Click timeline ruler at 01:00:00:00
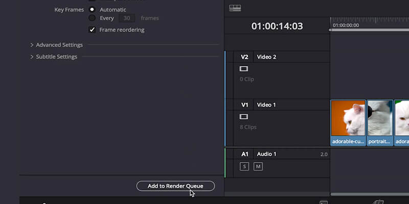Screen dimensions: 409x204 point(346,25)
